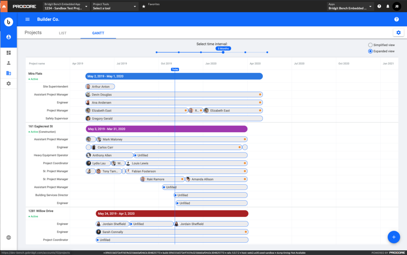Click Fabian Fosterson's allocation bar
This screenshot has height=255, width=407.
pos(186,171)
